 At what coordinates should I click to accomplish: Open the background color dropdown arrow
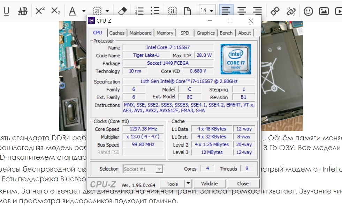pyautogui.click(x=107, y=11)
